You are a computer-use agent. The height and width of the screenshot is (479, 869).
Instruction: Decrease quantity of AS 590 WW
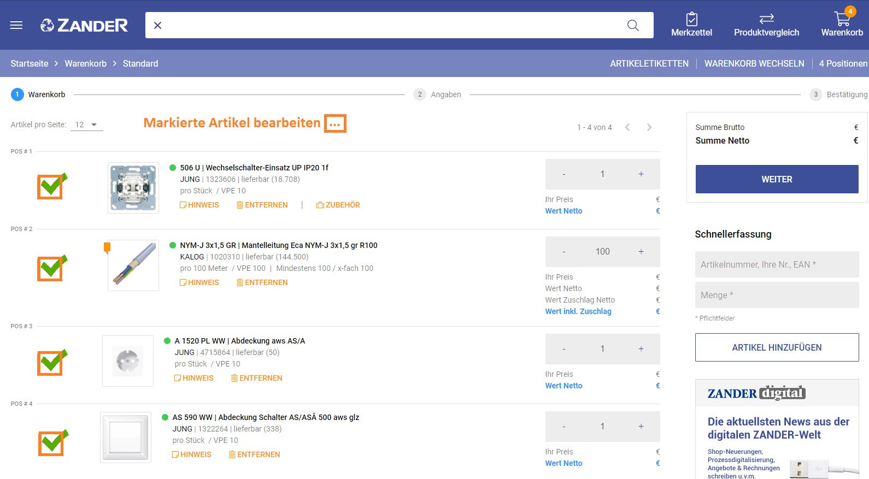point(564,427)
